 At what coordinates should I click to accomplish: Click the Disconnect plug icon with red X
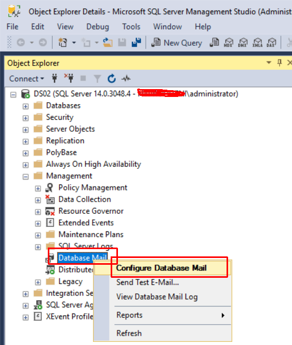[x=69, y=78]
